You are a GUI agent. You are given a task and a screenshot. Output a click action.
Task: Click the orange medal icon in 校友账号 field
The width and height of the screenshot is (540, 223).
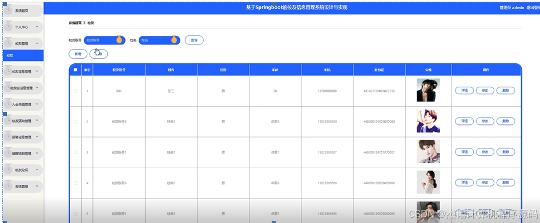click(x=119, y=39)
